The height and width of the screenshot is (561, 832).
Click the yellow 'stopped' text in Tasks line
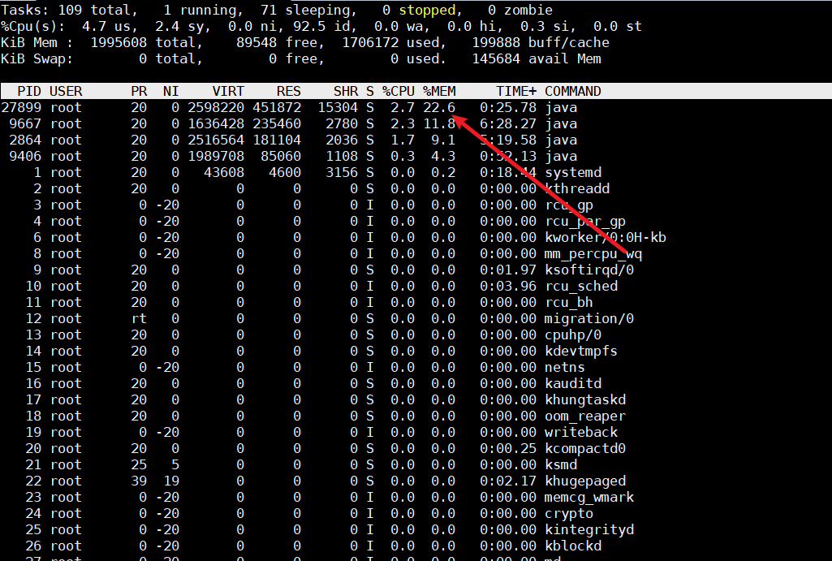tap(427, 10)
